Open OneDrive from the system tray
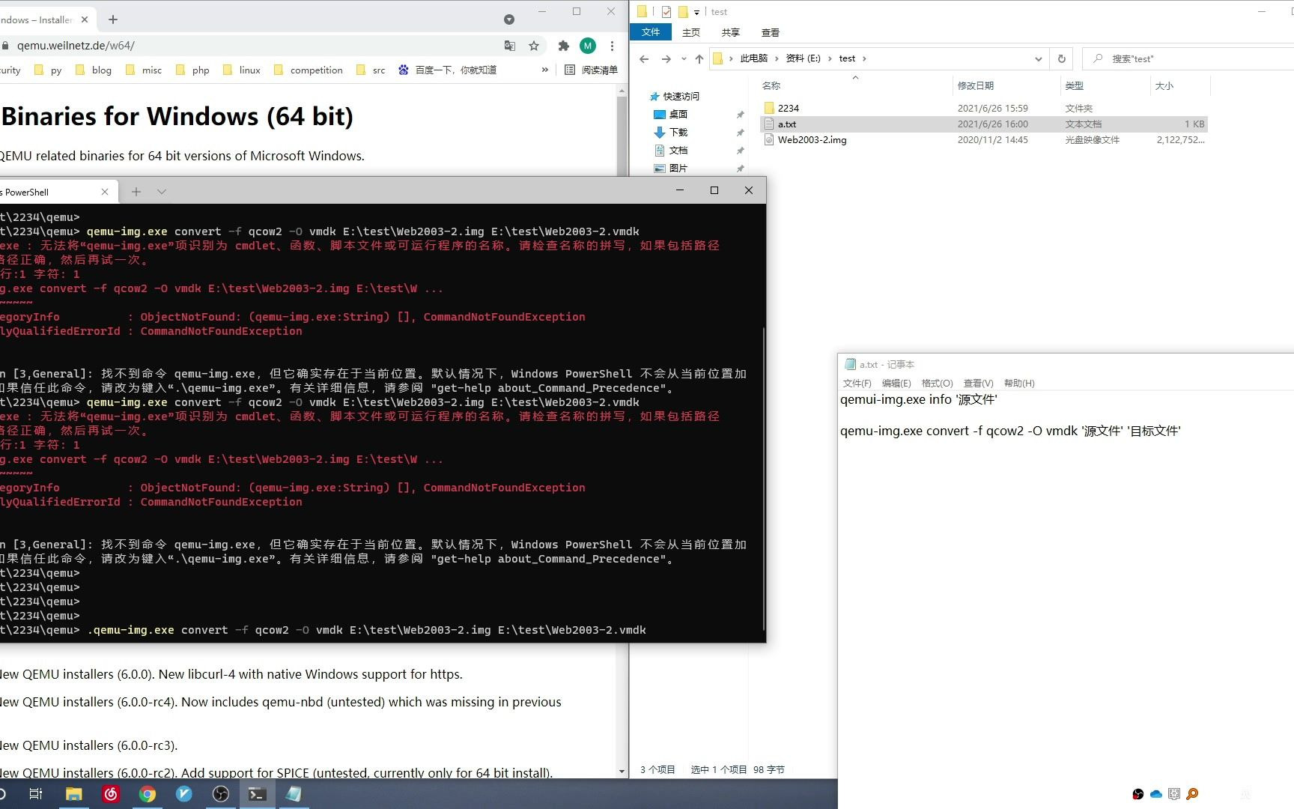The width and height of the screenshot is (1294, 809). pos(1155,793)
